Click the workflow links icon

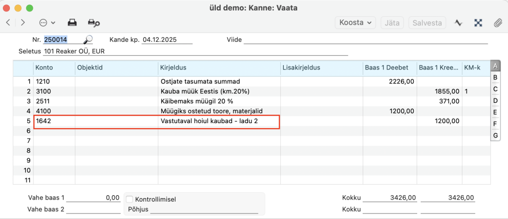point(478,22)
